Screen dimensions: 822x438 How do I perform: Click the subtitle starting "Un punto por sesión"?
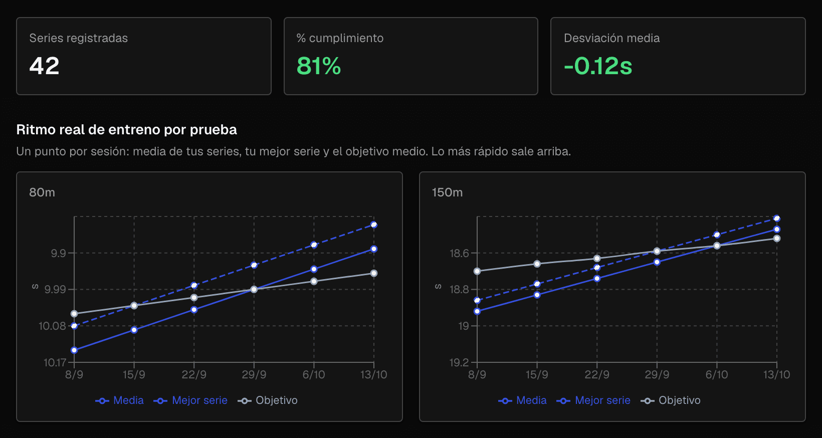294,151
